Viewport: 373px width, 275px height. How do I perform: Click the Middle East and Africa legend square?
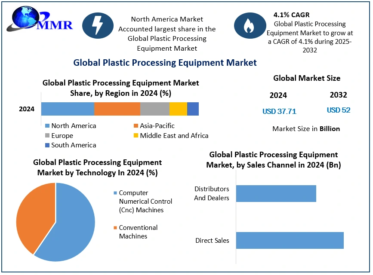(x=136, y=136)
